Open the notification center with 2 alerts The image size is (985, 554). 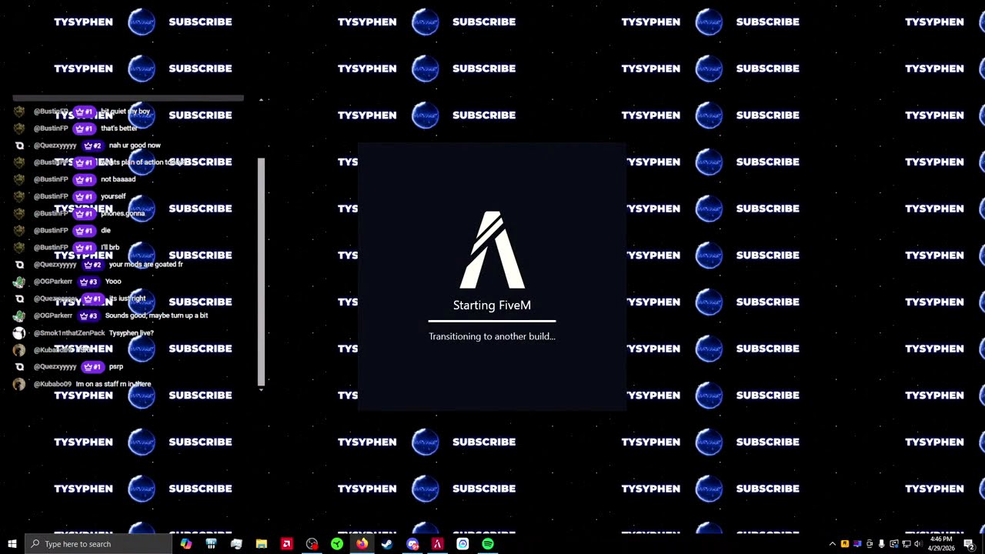tap(969, 544)
